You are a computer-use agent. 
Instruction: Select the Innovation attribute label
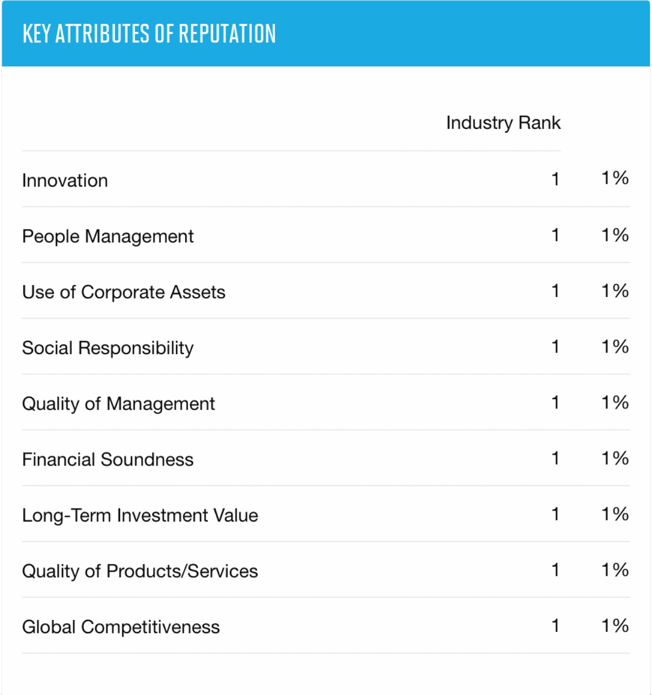point(65,181)
